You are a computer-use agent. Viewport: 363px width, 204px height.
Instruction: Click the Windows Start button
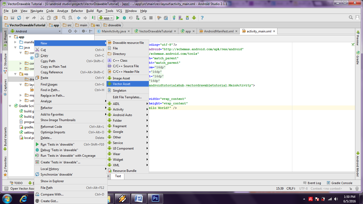pyautogui.click(x=7, y=199)
